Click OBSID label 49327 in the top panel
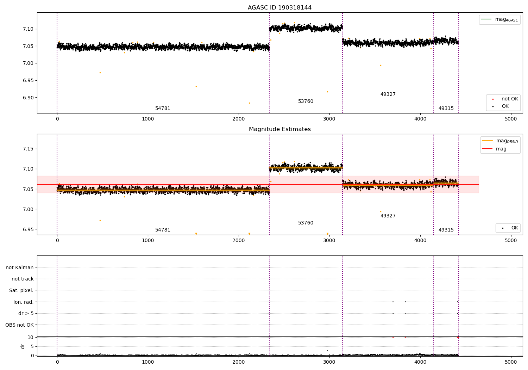 (x=388, y=94)
